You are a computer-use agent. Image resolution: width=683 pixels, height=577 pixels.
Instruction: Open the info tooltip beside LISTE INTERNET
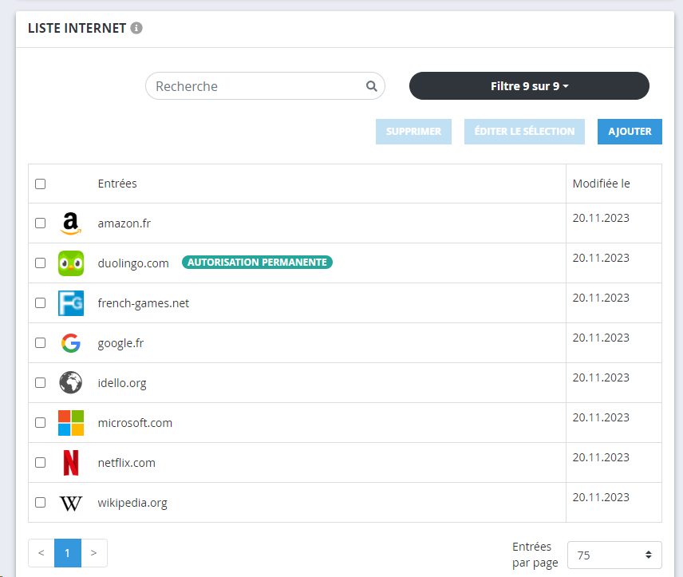click(136, 26)
